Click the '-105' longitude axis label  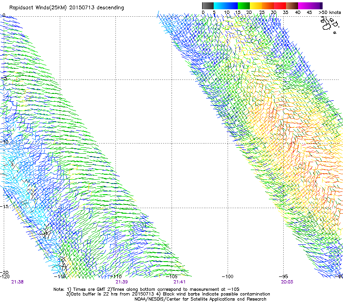coord(171,276)
